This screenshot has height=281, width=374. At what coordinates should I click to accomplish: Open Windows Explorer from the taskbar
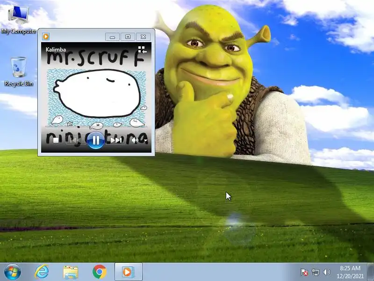click(71, 272)
